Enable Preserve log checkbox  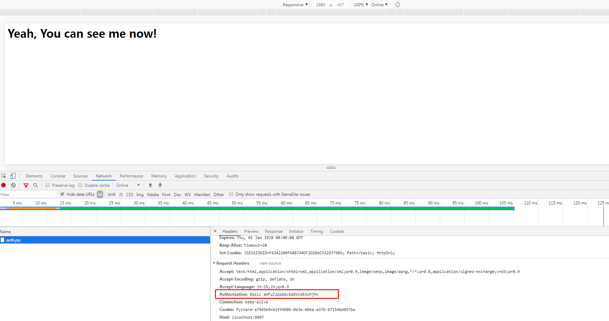48,185
